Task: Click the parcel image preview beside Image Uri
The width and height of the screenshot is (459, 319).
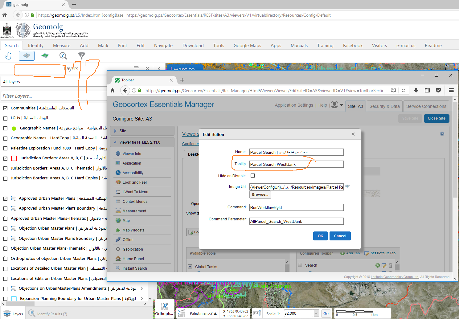Action: pos(347,186)
